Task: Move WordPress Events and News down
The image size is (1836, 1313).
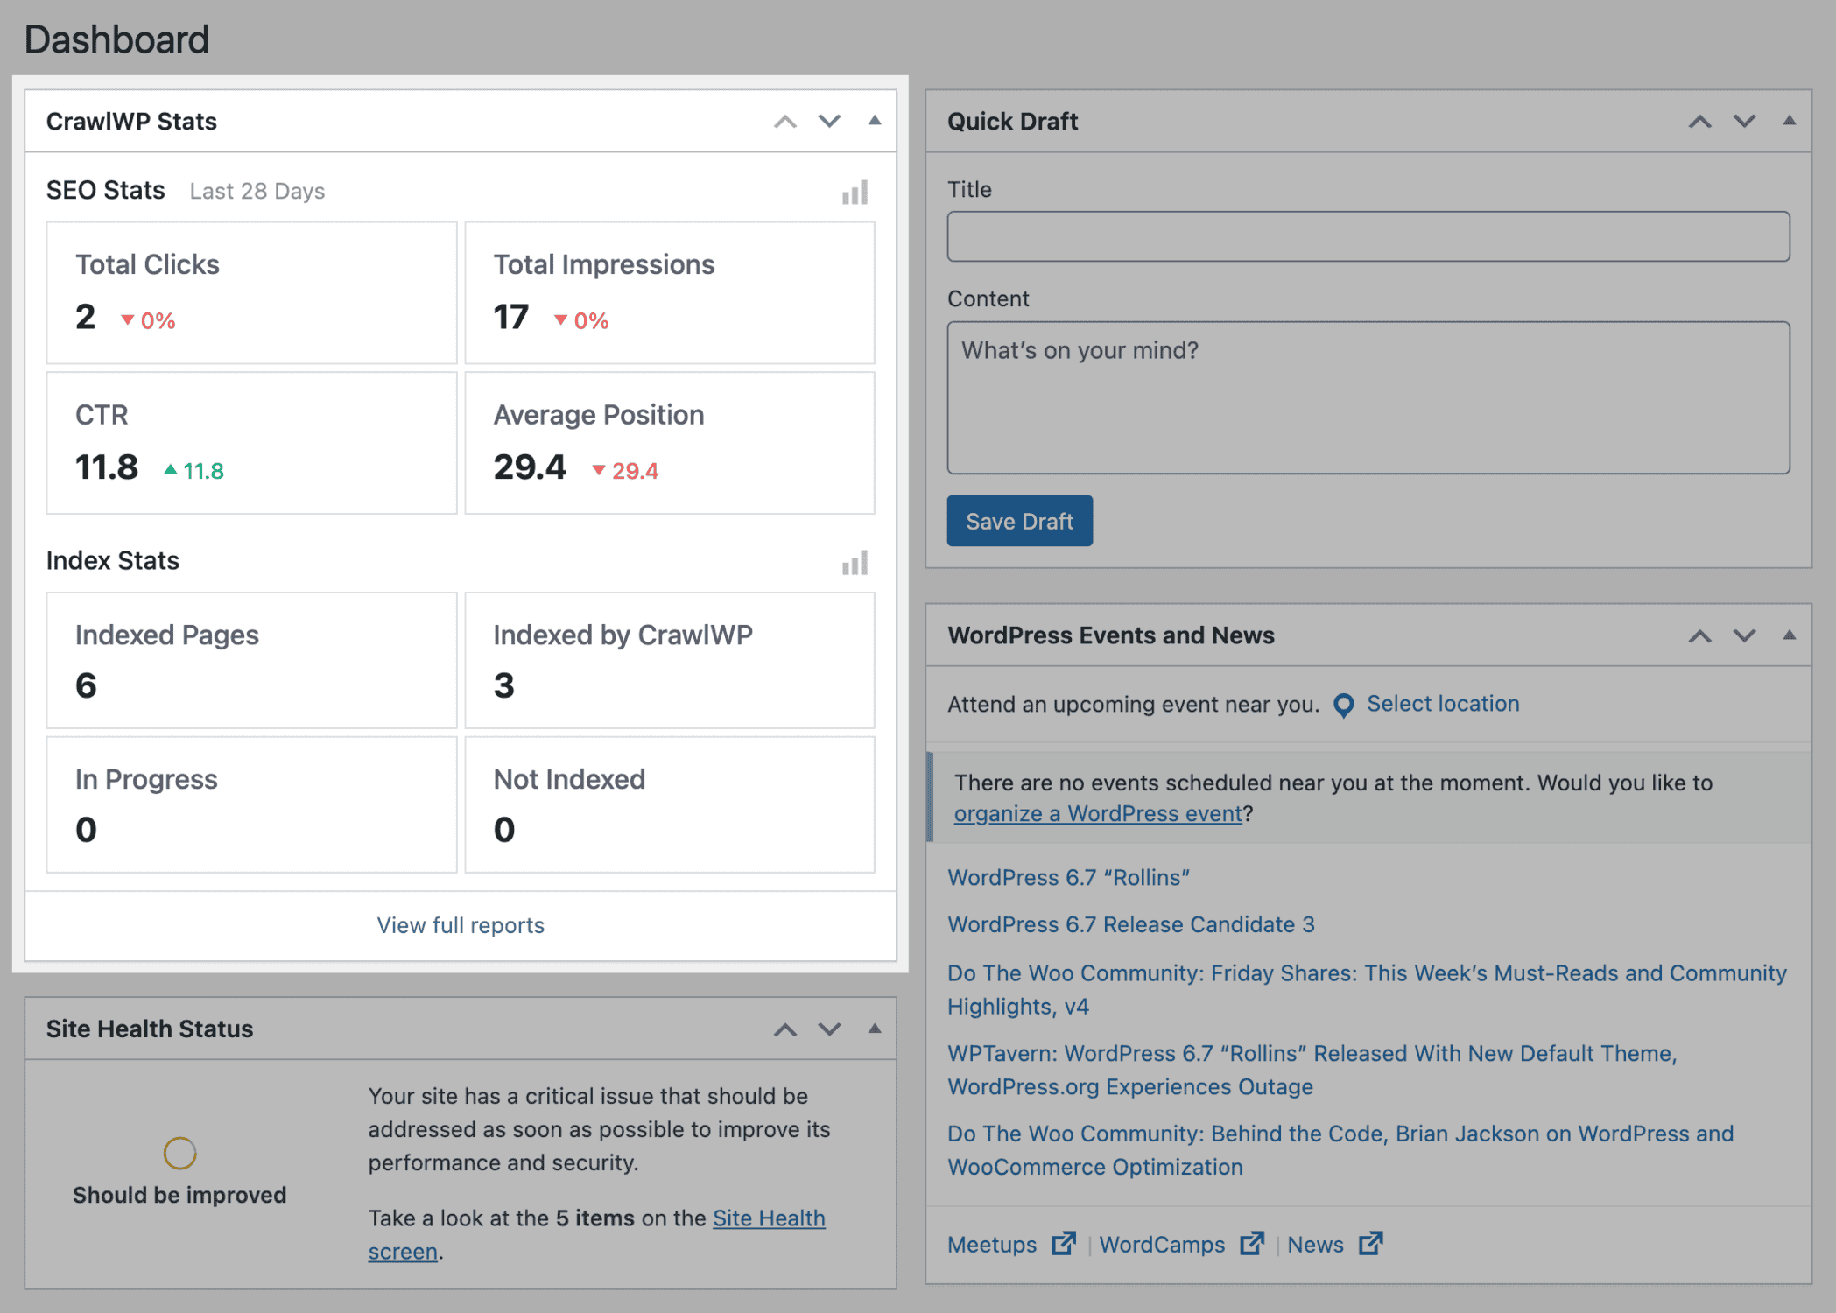Action: 1744,635
